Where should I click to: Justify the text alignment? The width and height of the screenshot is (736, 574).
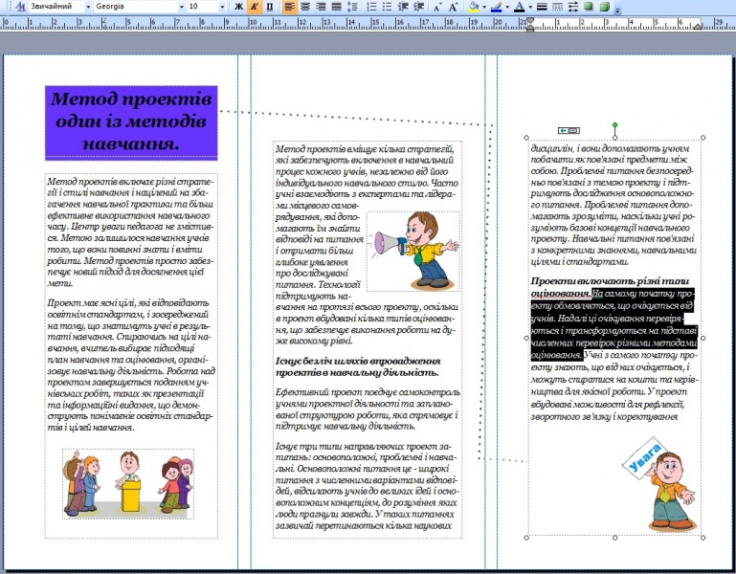pos(335,7)
